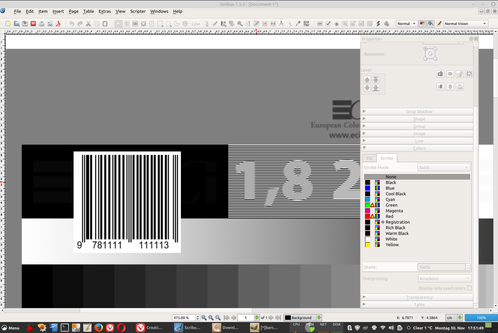Viewport: 498px width, 333px height.
Task: Select the Polygon tool
Action: [169, 24]
